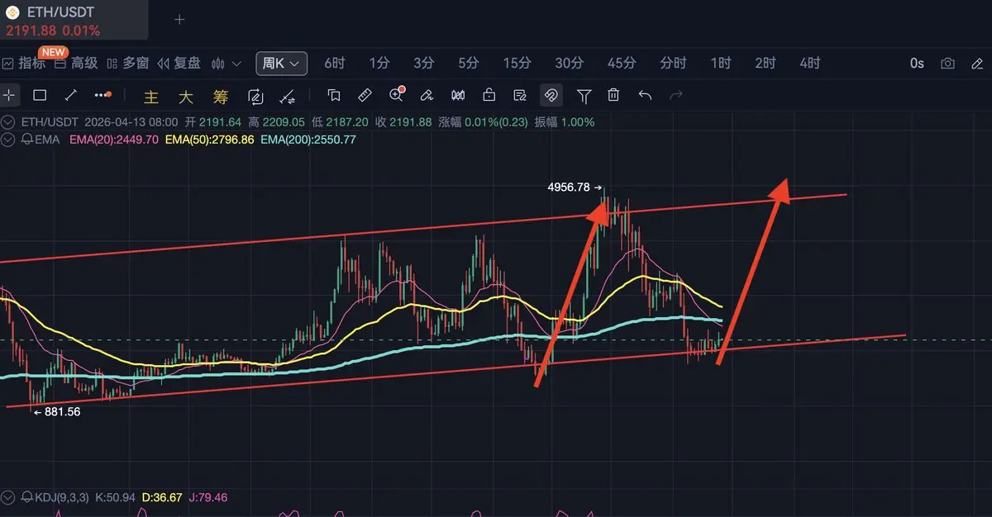Click the EMA(20):2449.70 value
This screenshot has width=992, height=517.
(114, 140)
